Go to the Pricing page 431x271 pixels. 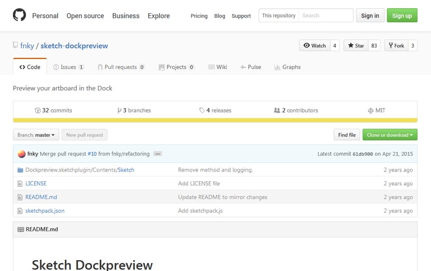point(199,16)
